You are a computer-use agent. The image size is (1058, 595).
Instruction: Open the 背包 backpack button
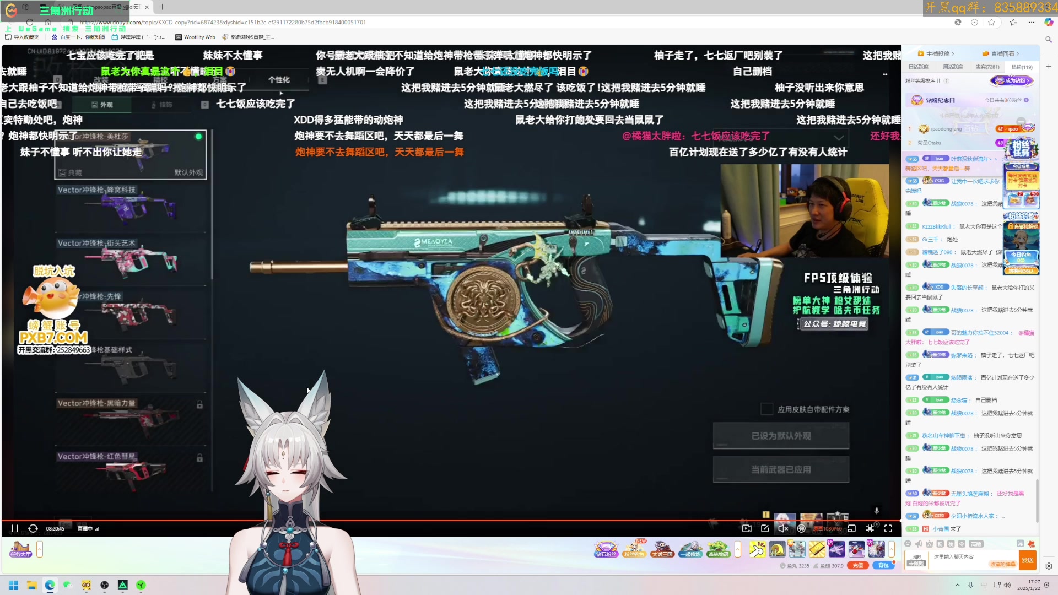[883, 565]
